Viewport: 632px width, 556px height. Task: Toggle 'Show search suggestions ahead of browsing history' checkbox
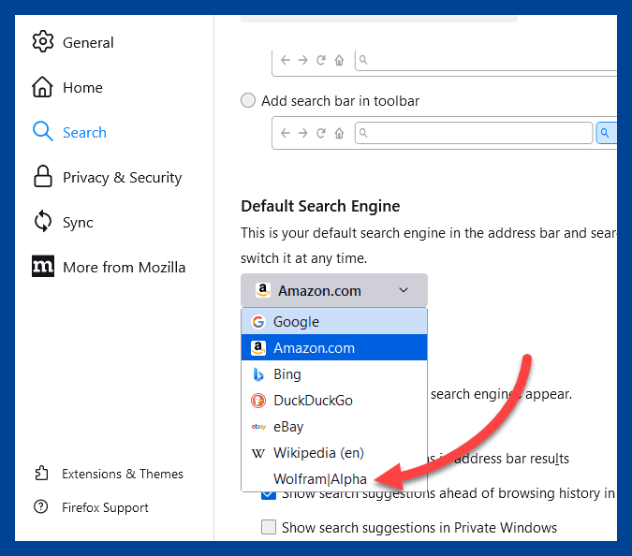point(269,495)
